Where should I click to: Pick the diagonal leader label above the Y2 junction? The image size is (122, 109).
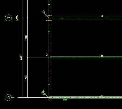(44, 12)
